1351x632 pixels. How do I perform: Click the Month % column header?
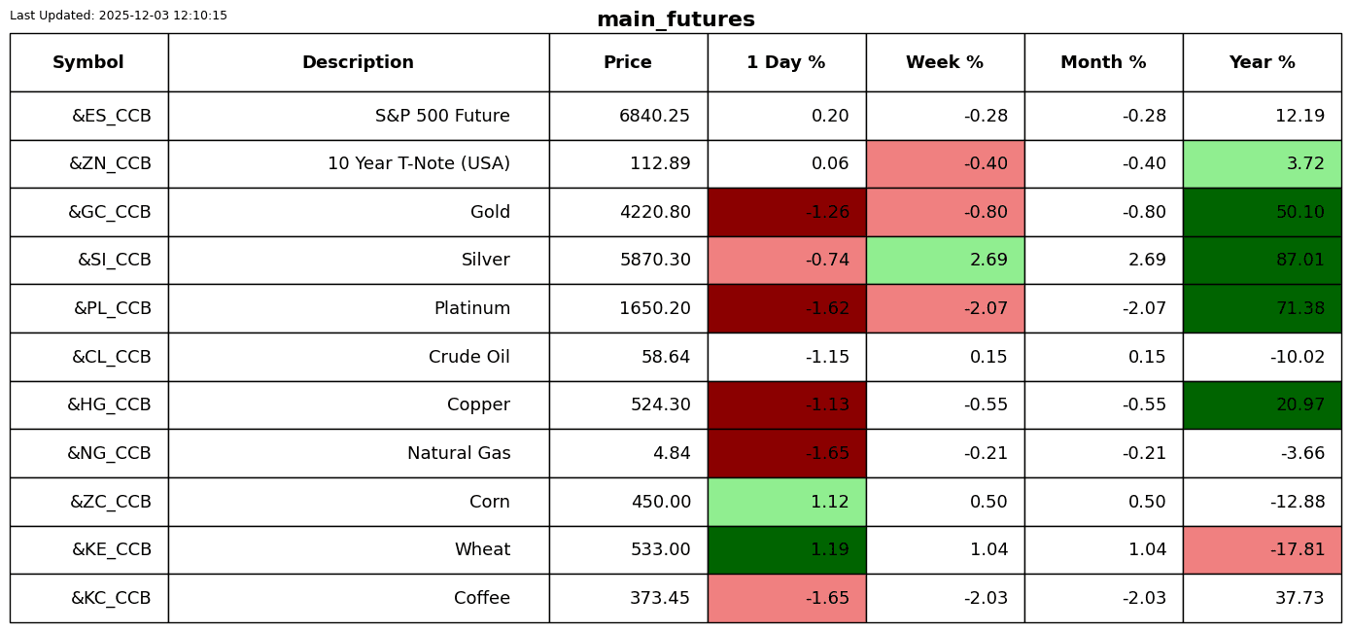tap(1103, 62)
